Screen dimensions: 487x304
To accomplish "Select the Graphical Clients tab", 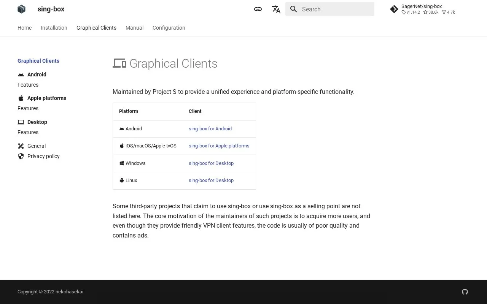I will coord(96,28).
